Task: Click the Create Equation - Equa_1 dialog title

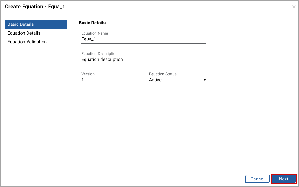Action: click(35, 7)
